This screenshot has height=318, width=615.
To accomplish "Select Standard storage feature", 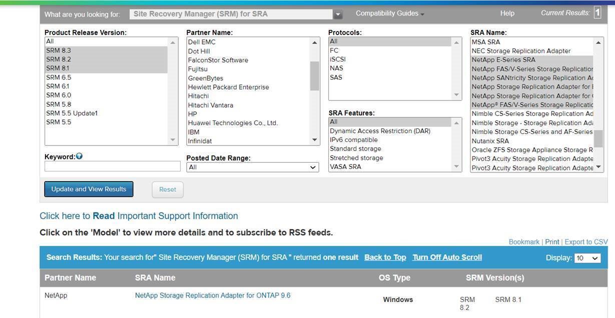I will (x=390, y=149).
